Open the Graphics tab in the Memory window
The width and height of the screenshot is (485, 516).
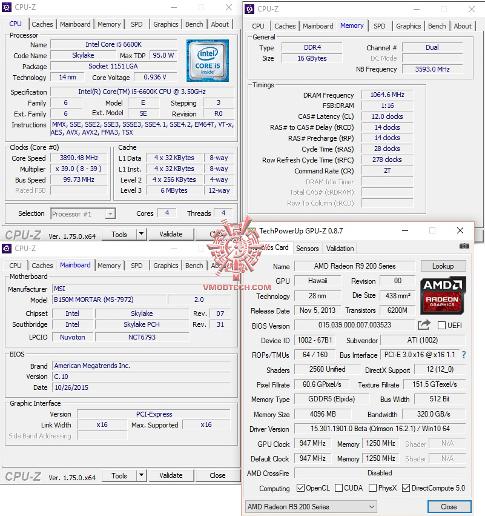pyautogui.click(x=409, y=26)
